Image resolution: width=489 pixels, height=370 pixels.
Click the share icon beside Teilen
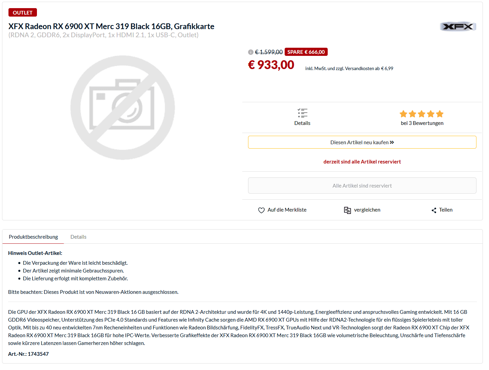[x=434, y=210]
